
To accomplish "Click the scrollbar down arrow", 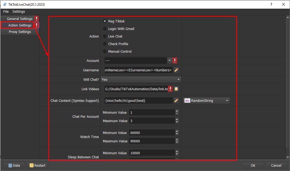I will click(x=288, y=157).
